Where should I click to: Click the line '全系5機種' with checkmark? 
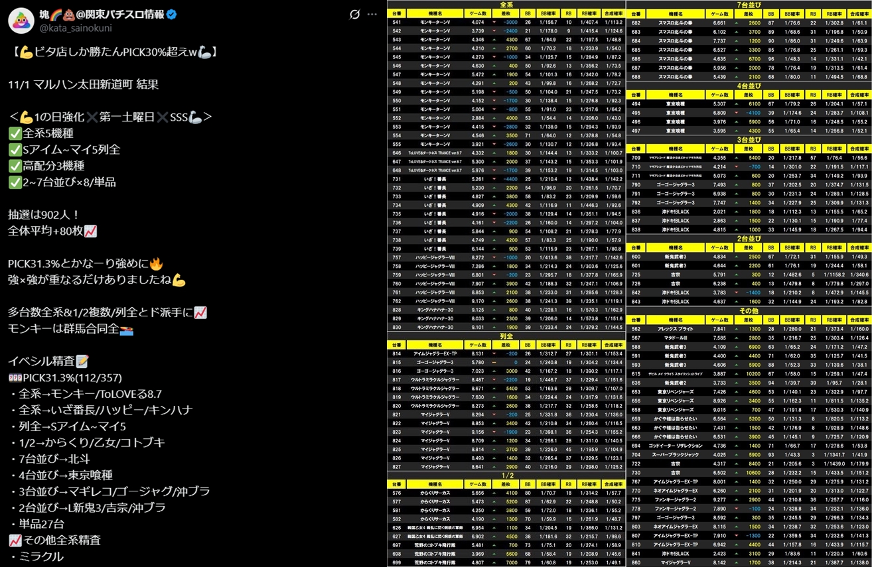(41, 133)
